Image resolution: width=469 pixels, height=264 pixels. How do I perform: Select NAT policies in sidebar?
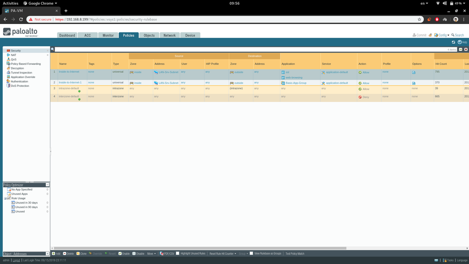click(13, 55)
